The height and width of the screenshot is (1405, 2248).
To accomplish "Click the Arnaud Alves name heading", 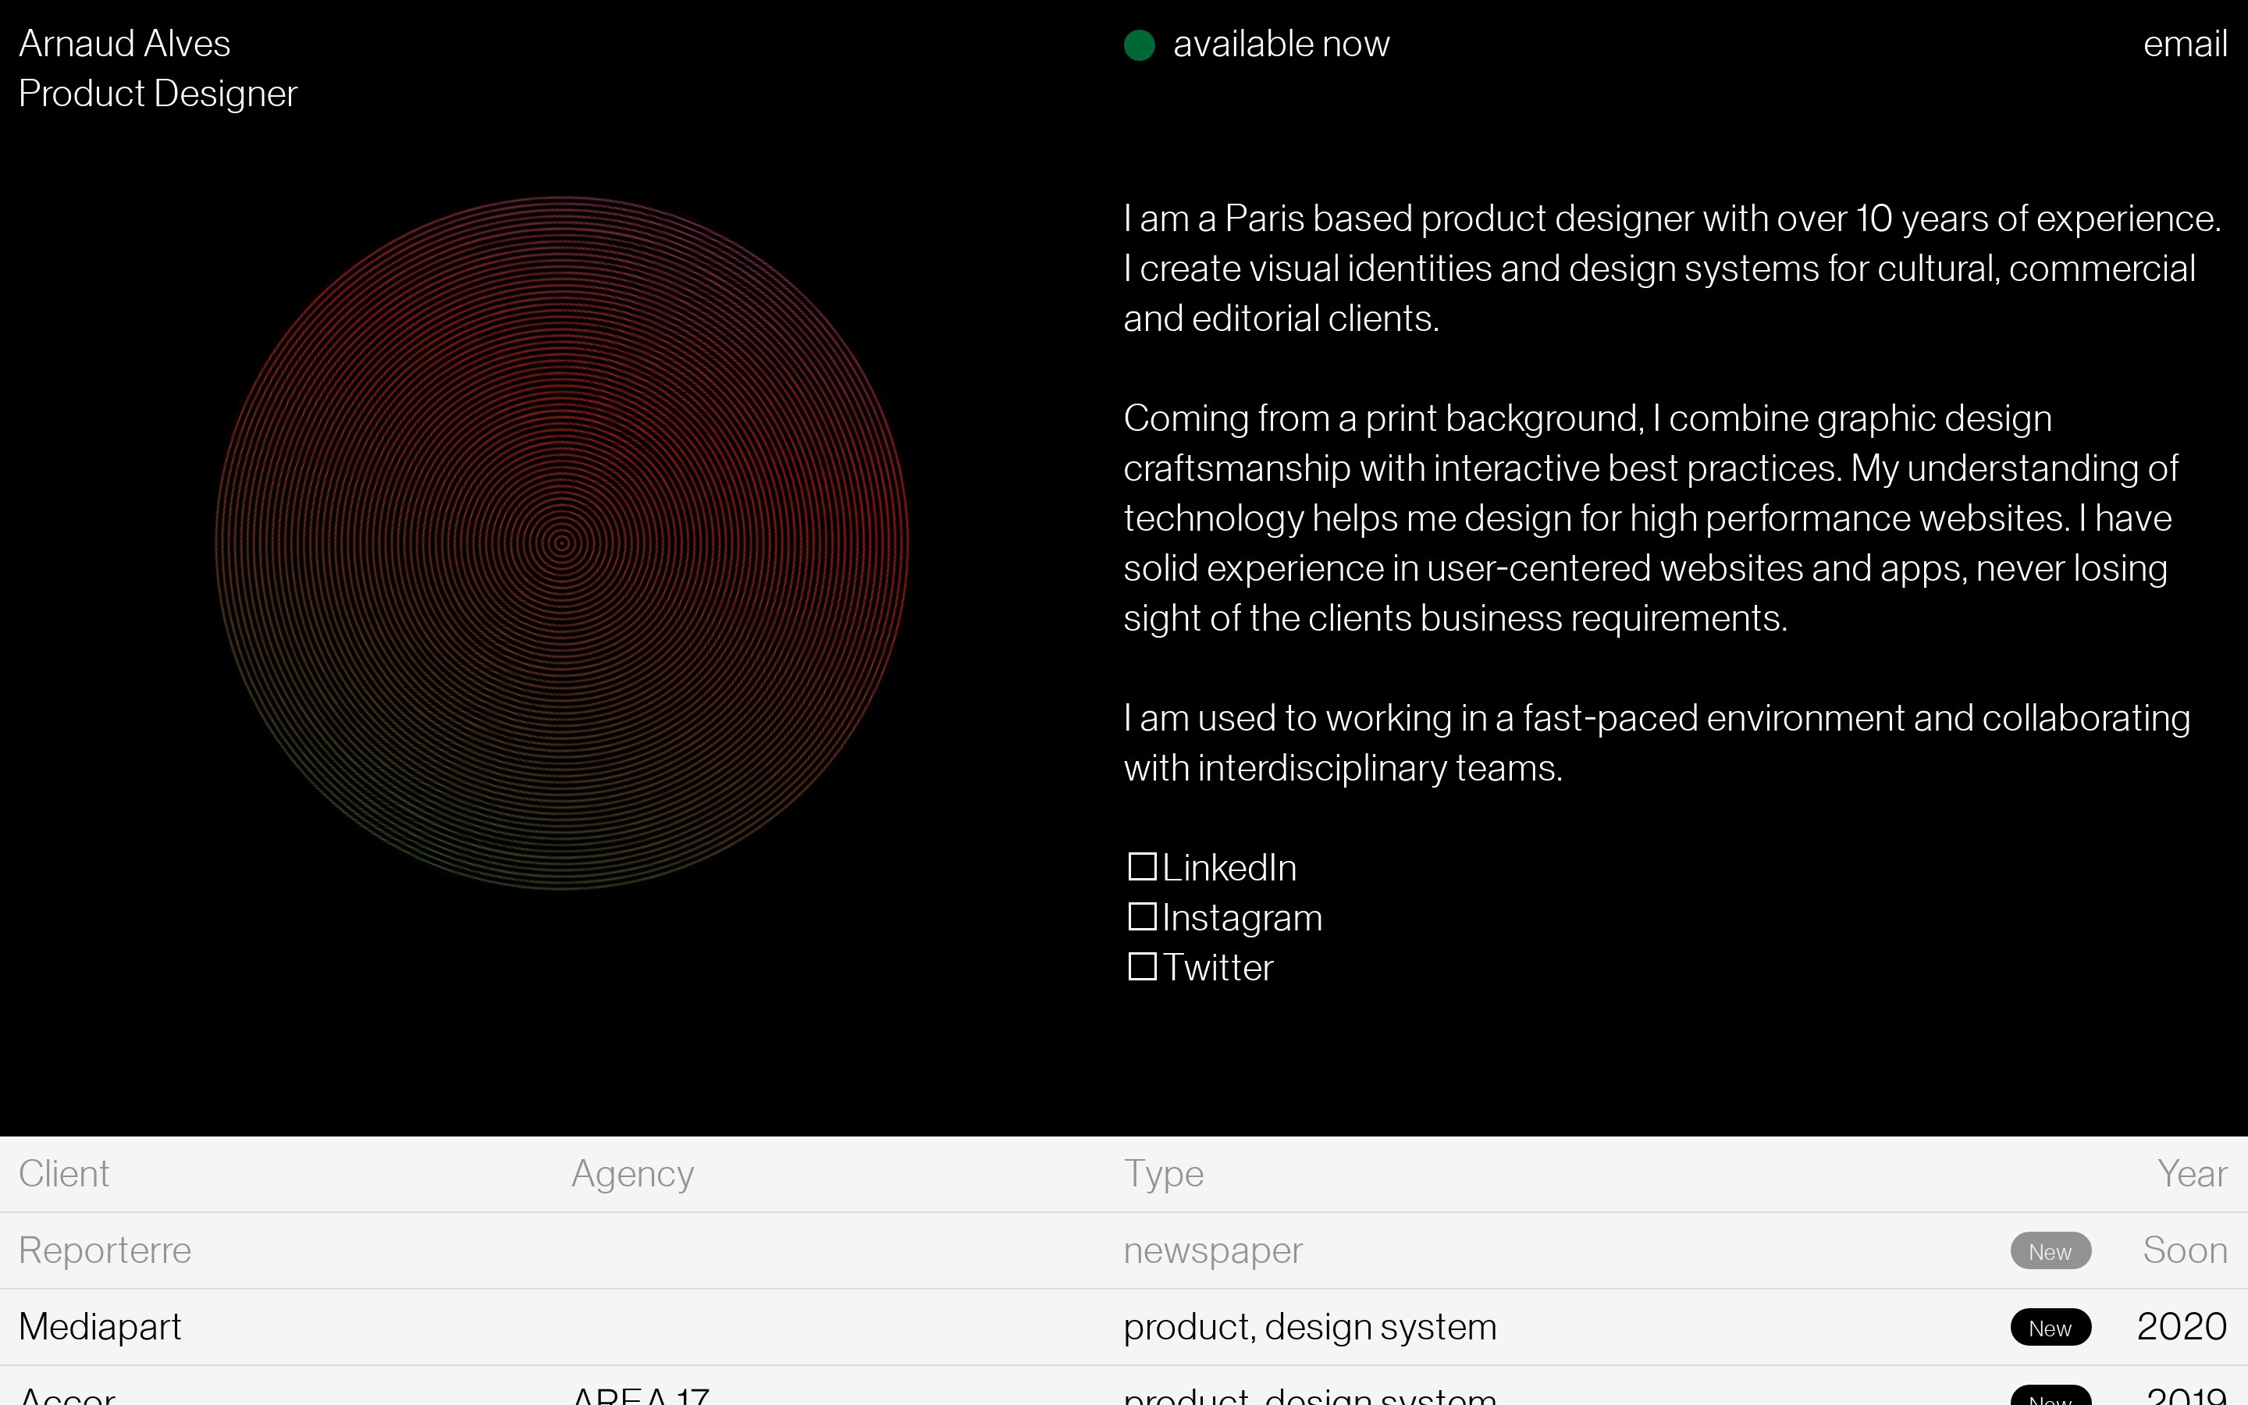I will (x=124, y=44).
